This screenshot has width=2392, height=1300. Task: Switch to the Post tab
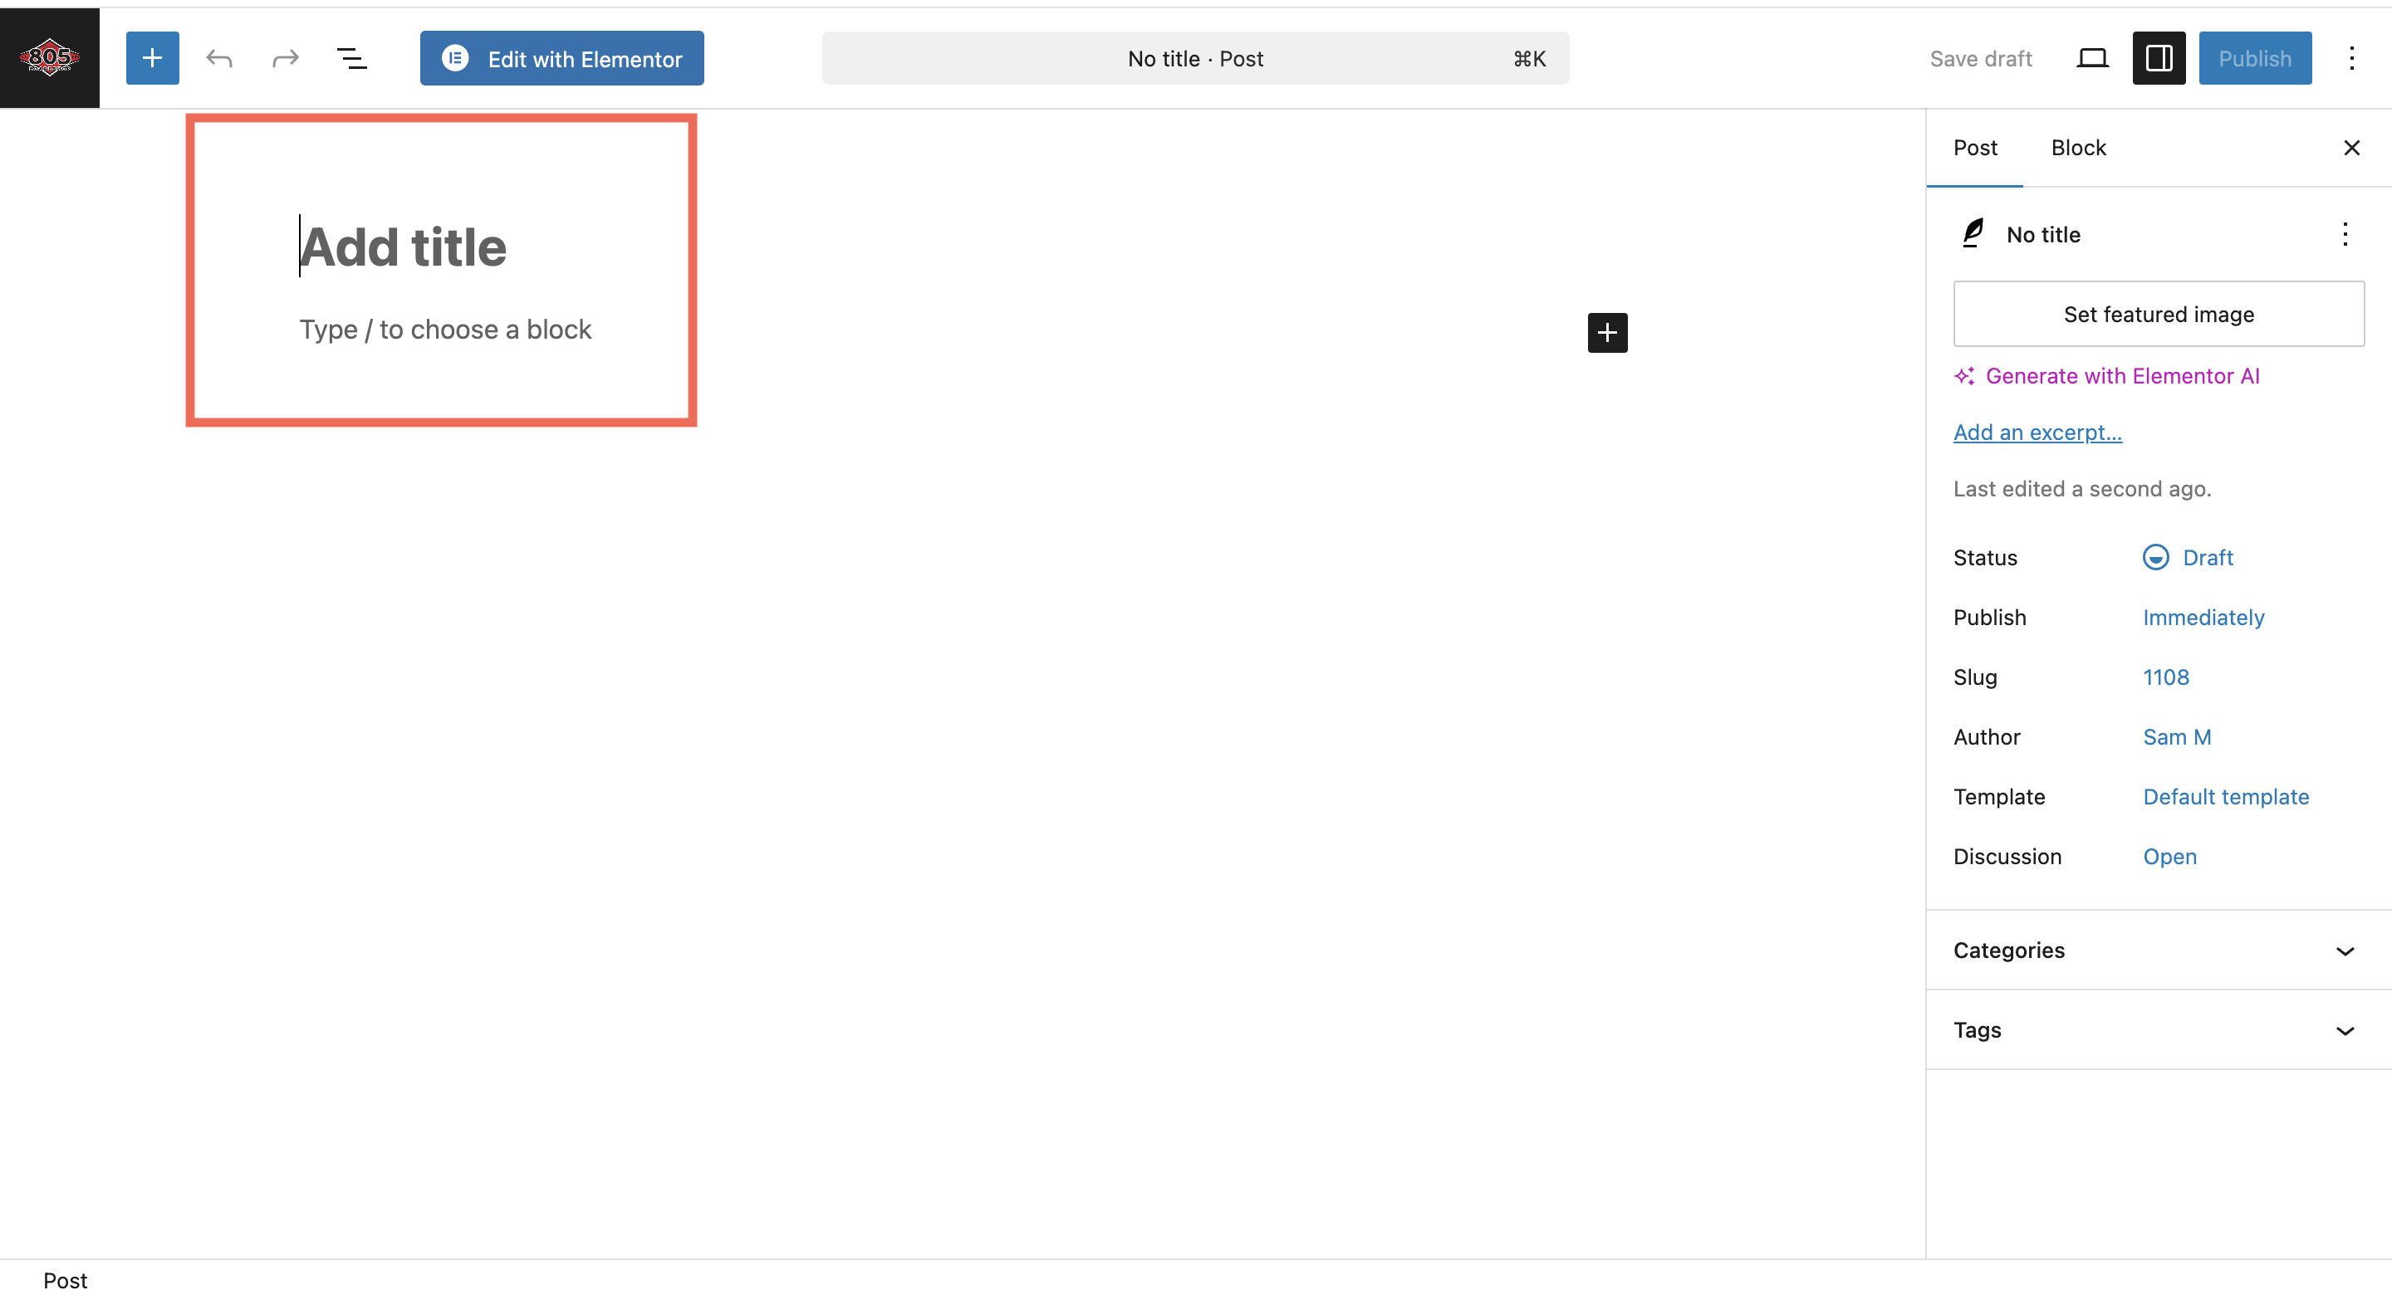click(1975, 148)
